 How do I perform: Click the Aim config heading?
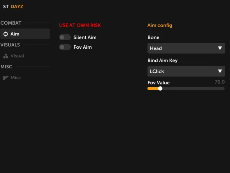(x=160, y=25)
